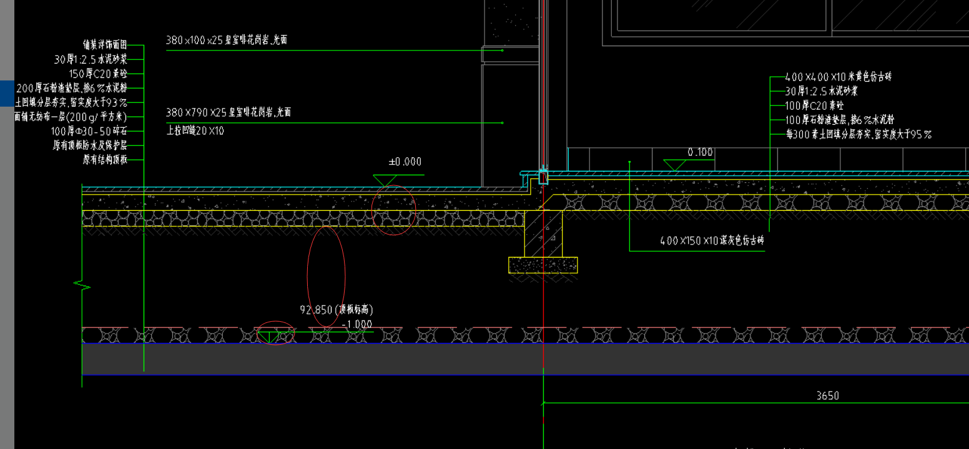This screenshot has width=969, height=449.
Task: Select the '-1.000' elevation value
Action: [x=357, y=324]
